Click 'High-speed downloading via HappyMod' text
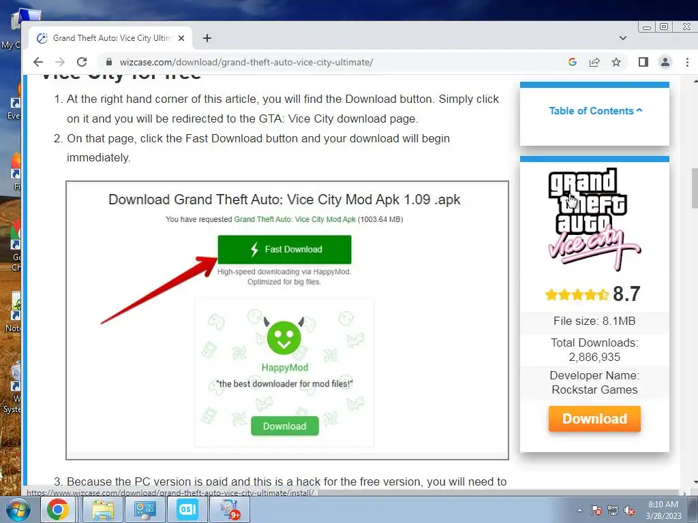698x523 pixels. [284, 272]
